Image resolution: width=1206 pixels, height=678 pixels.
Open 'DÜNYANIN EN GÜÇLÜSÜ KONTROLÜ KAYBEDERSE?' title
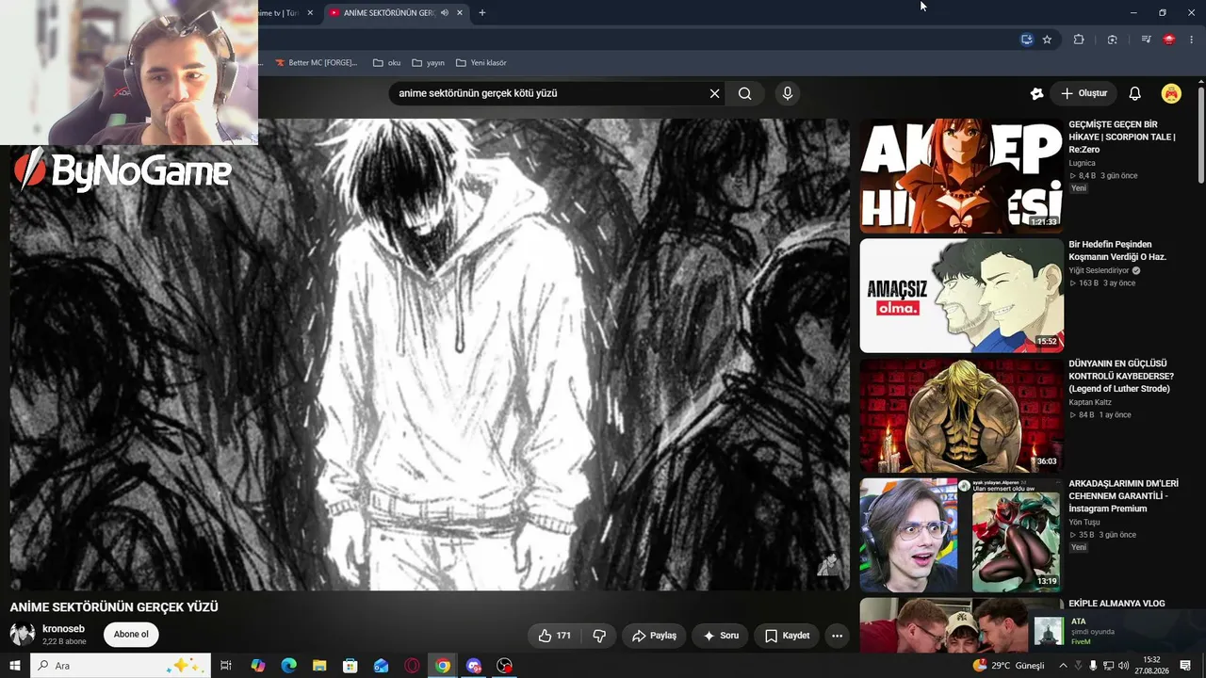[x=1121, y=376]
